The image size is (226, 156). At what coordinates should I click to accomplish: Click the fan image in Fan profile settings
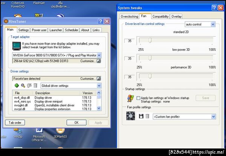point(131,116)
